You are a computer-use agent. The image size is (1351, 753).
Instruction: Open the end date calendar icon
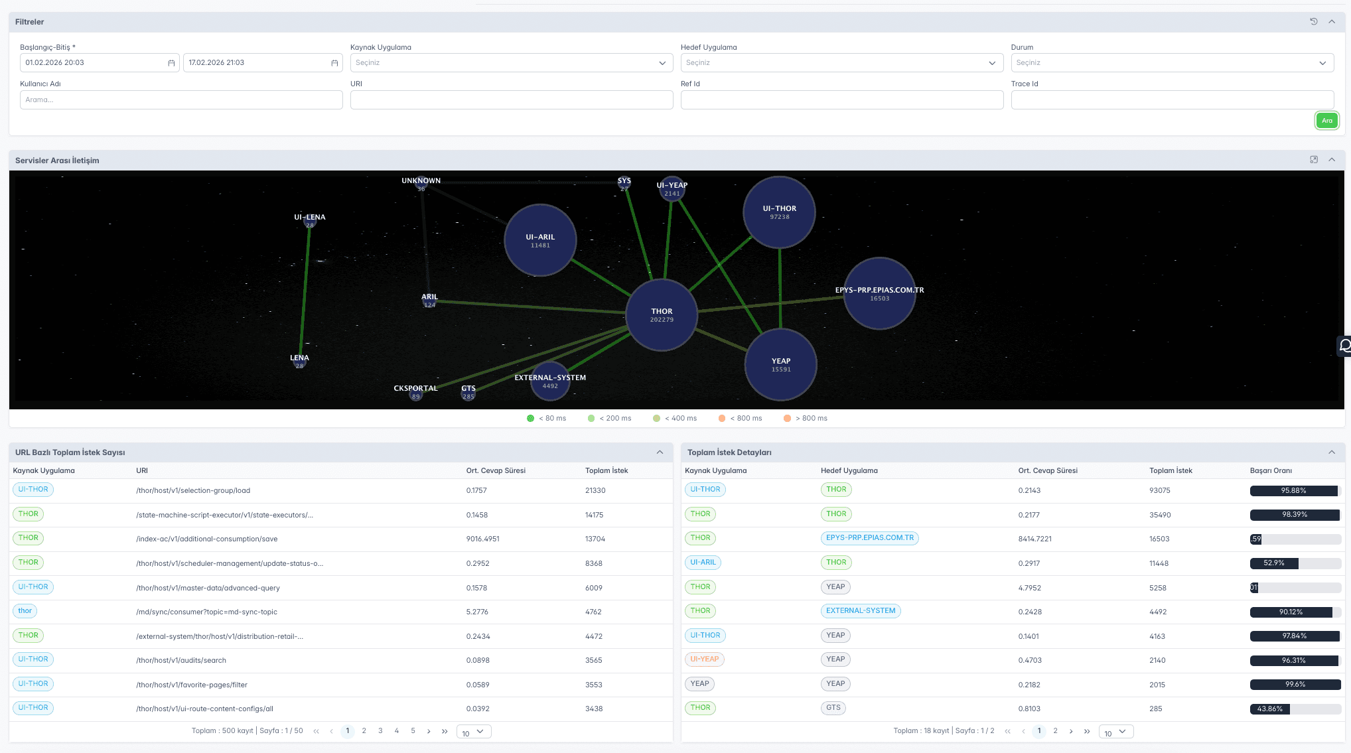(x=334, y=63)
